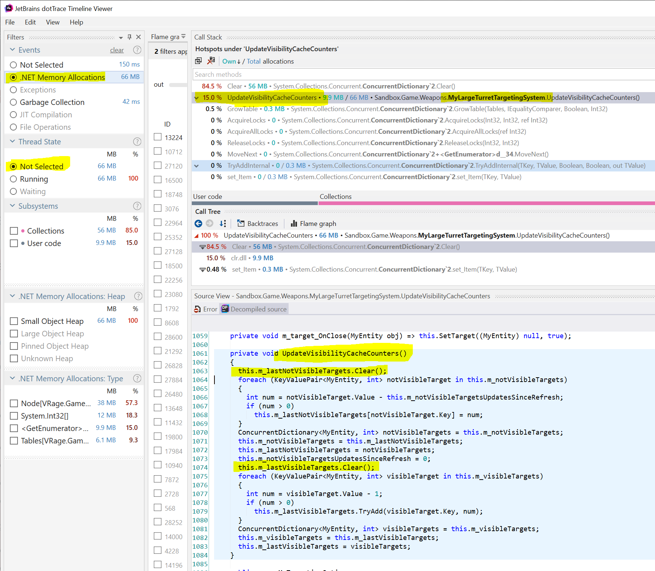Click the sort-order arrow icon in Call Tree
655x571 pixels.
point(222,223)
